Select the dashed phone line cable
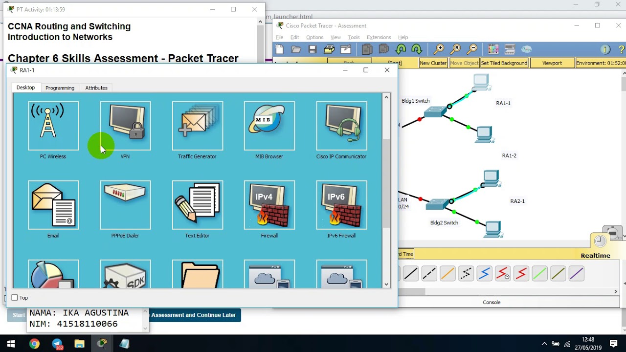626x352 pixels. (466, 274)
